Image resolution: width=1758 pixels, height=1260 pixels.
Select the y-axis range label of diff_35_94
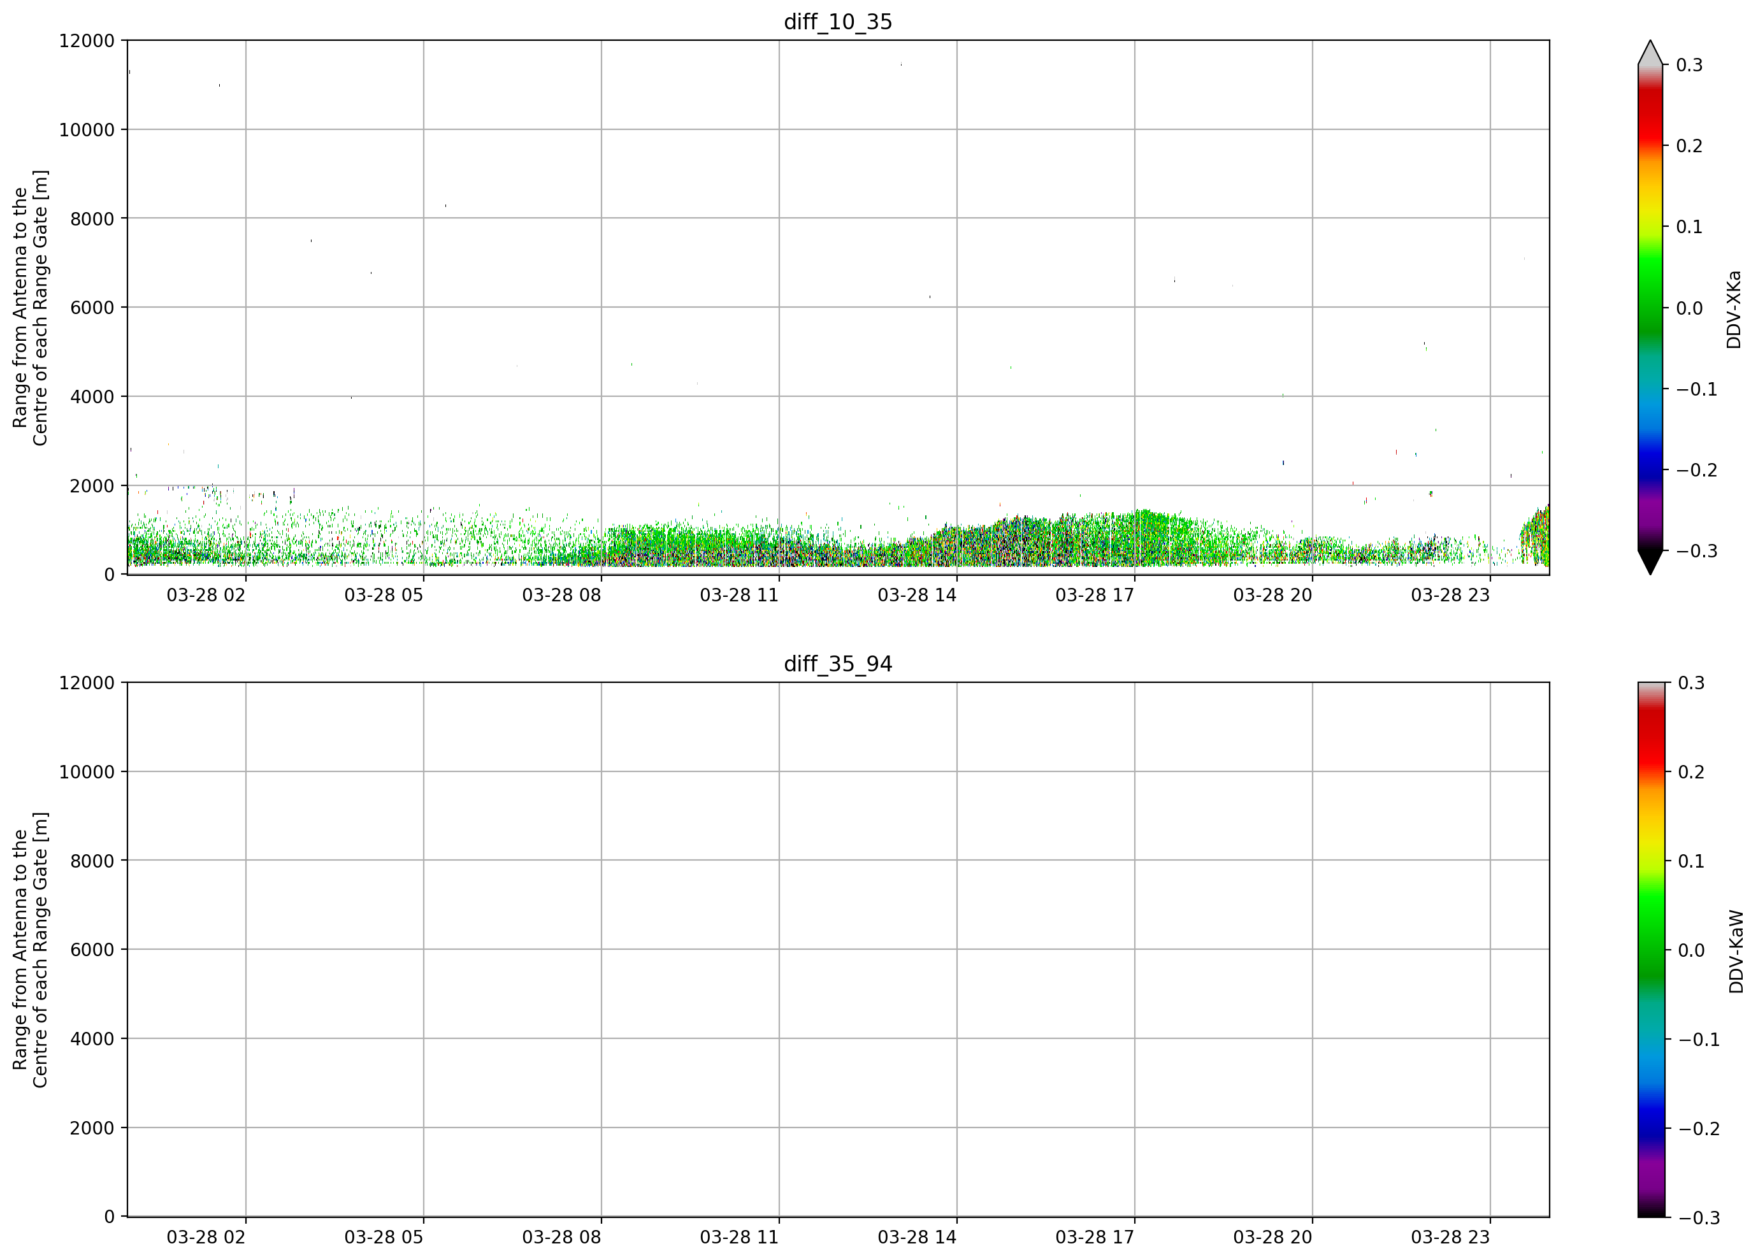coord(30,950)
